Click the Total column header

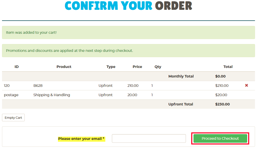tap(228, 67)
